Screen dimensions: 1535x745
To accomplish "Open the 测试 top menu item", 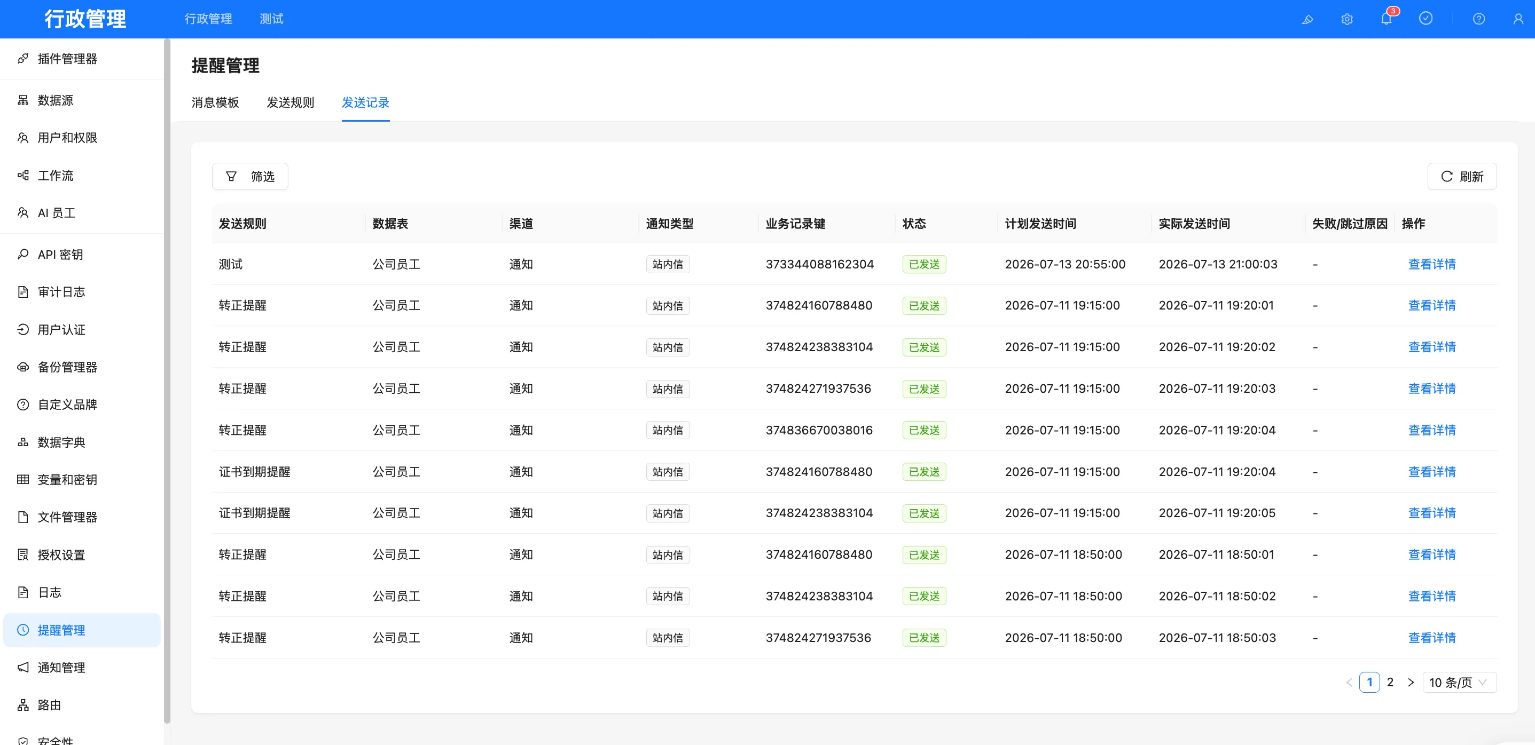I will (271, 19).
